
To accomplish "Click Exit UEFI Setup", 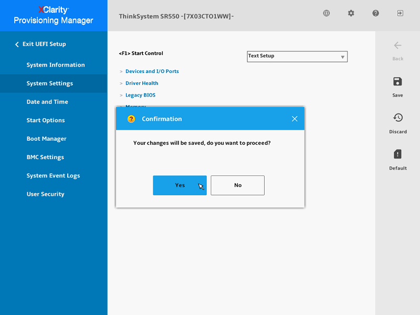I will click(x=44, y=44).
